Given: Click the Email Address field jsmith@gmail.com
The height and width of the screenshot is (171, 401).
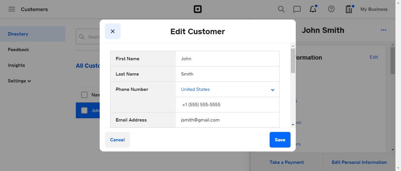Looking at the screenshot, I should point(227,120).
